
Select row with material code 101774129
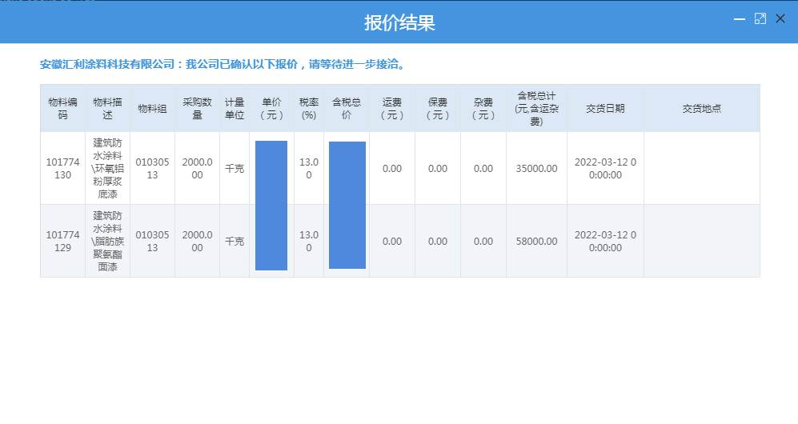click(62, 241)
